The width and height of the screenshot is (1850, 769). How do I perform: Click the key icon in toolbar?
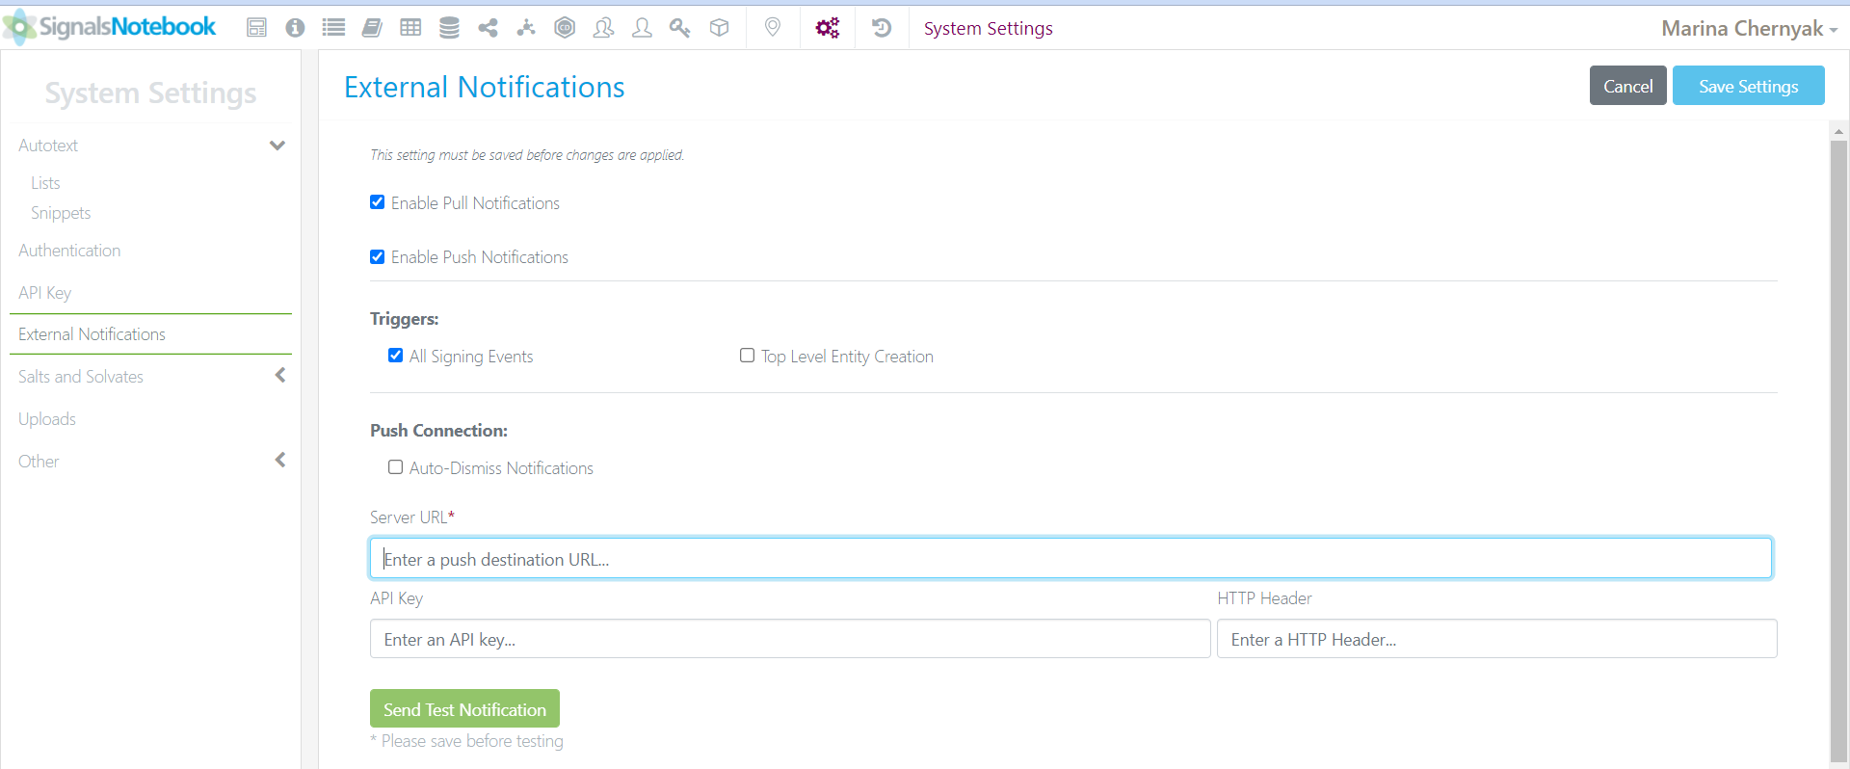click(x=680, y=28)
